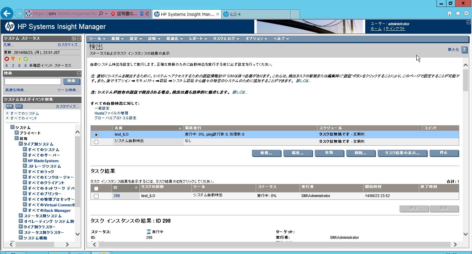Image resolution: width=472 pixels, height=254 pixels.
Task: Click sort arrow in 名前 column header
Action: click(180, 128)
